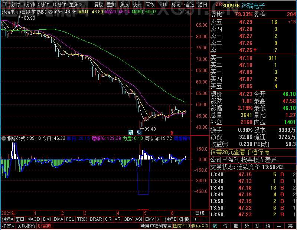Select the 联 related sidebar tab
The height and width of the screenshot is (230, 297).
[x=257, y=226]
